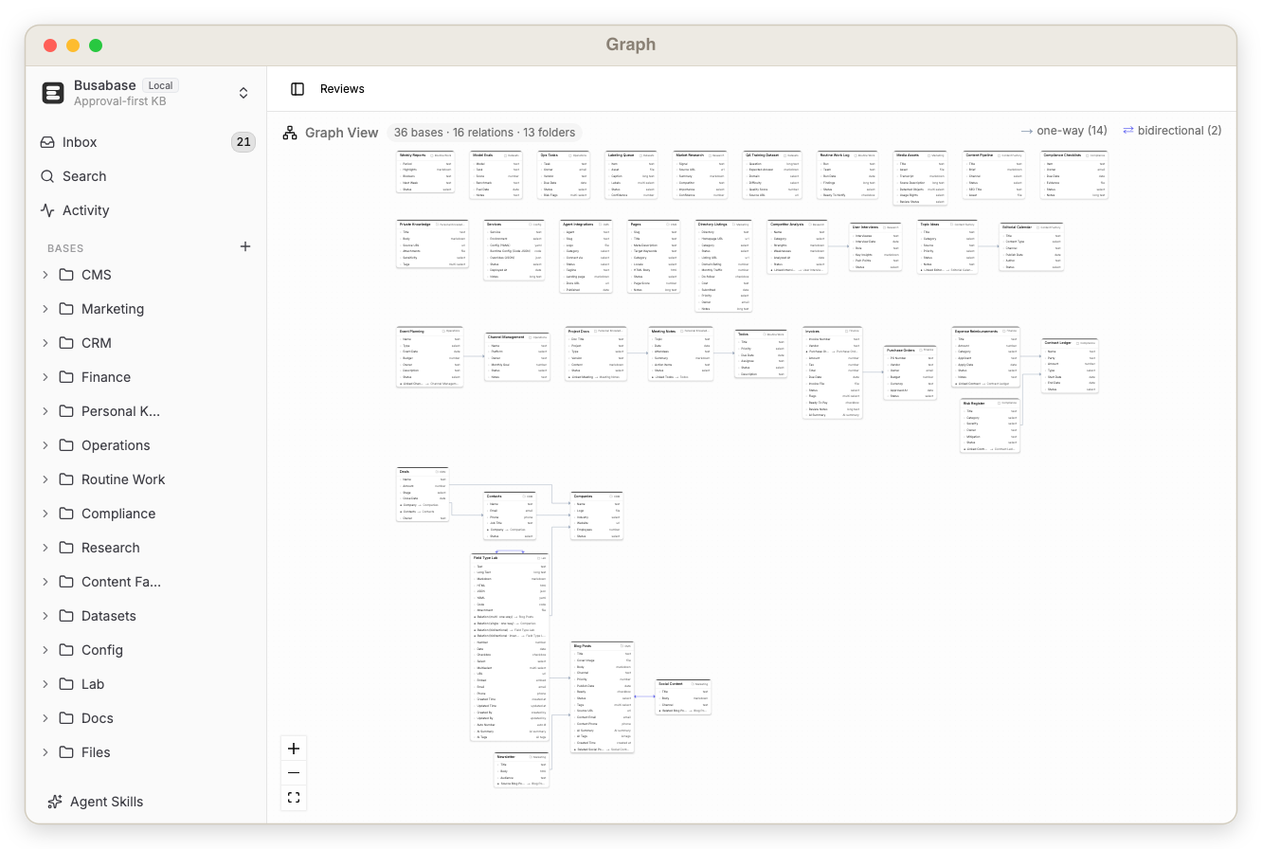Expand the CMS folder chevron
Image resolution: width=1262 pixels, height=849 pixels.
[45, 275]
